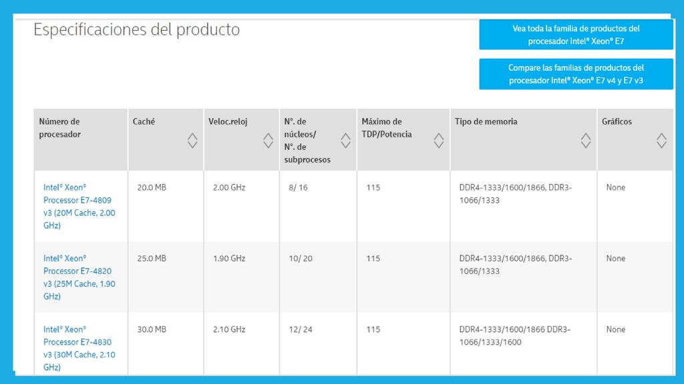Sort by Máximo de TDP/Potencia column
Screen dimensions: 684x384
tap(439, 141)
